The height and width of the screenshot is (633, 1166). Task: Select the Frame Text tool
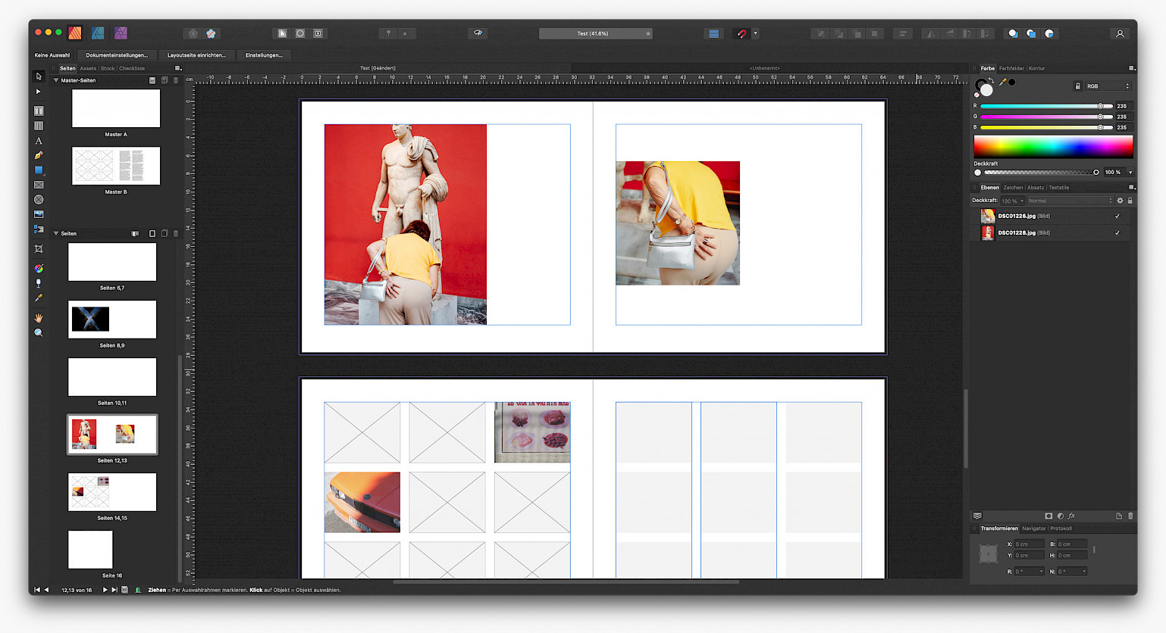39,111
